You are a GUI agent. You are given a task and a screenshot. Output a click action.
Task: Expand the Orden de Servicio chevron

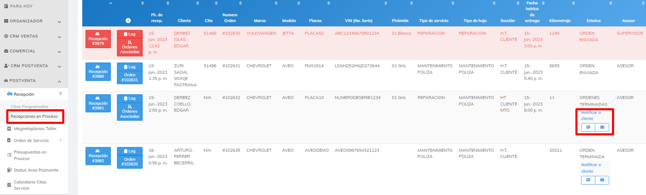tap(61, 140)
